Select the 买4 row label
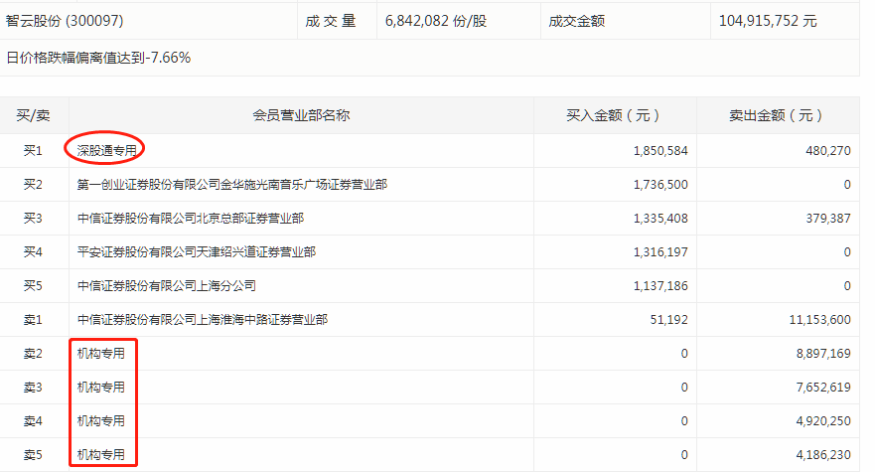This screenshot has height=472, width=875. tap(33, 252)
